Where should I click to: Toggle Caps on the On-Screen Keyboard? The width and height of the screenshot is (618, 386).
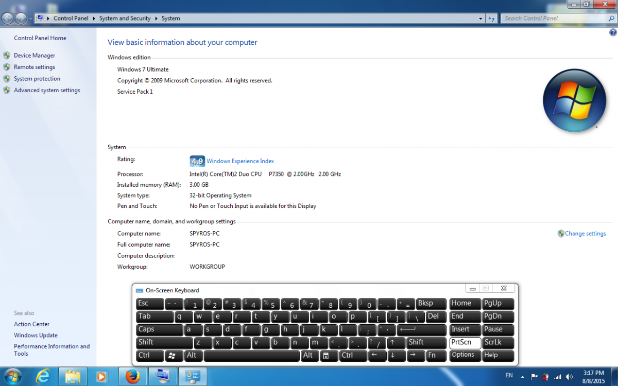click(x=160, y=329)
